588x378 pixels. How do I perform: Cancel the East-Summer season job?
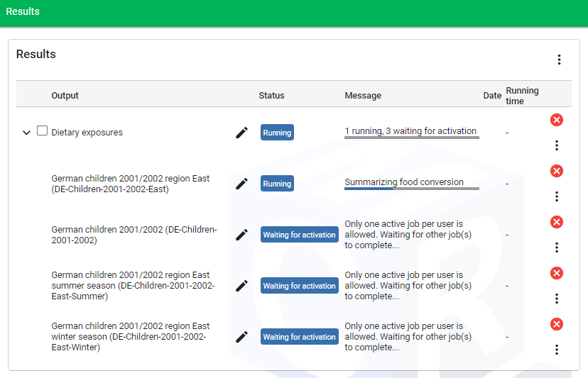pyautogui.click(x=557, y=273)
